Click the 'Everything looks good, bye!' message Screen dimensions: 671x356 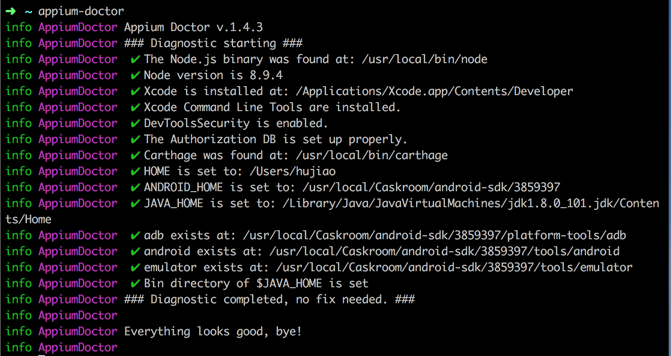(213, 332)
